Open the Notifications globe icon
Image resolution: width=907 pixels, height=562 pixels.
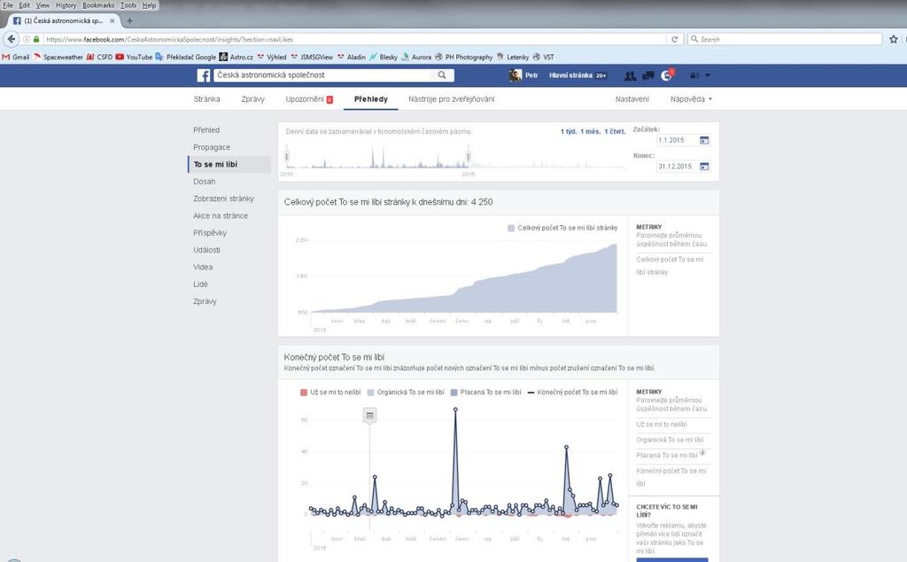coord(667,75)
